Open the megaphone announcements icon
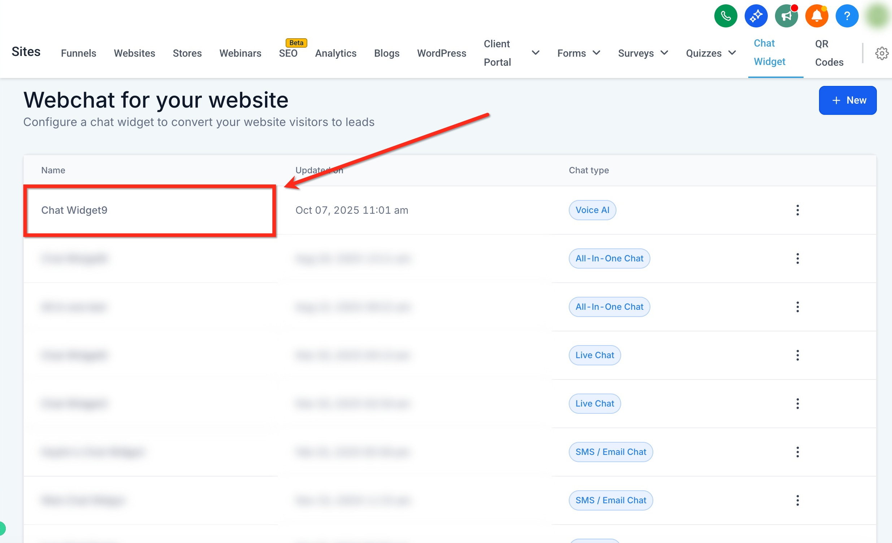The image size is (892, 543). [786, 16]
